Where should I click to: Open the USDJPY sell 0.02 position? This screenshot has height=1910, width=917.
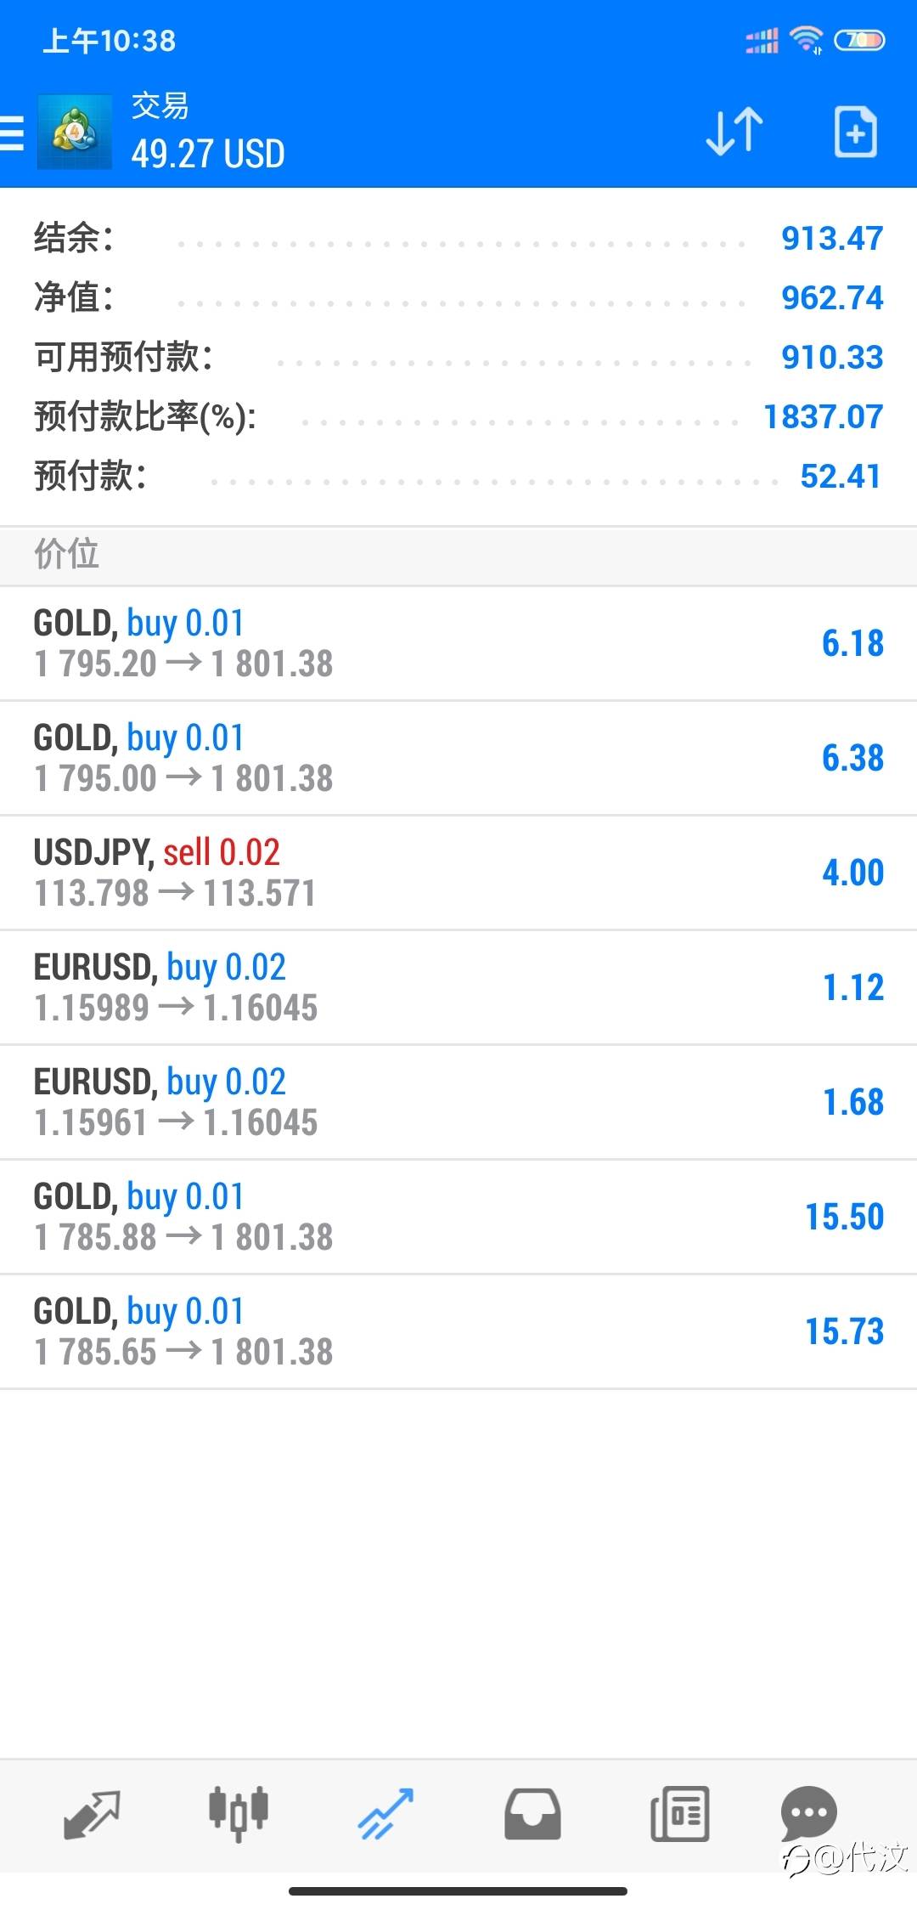[x=458, y=873]
